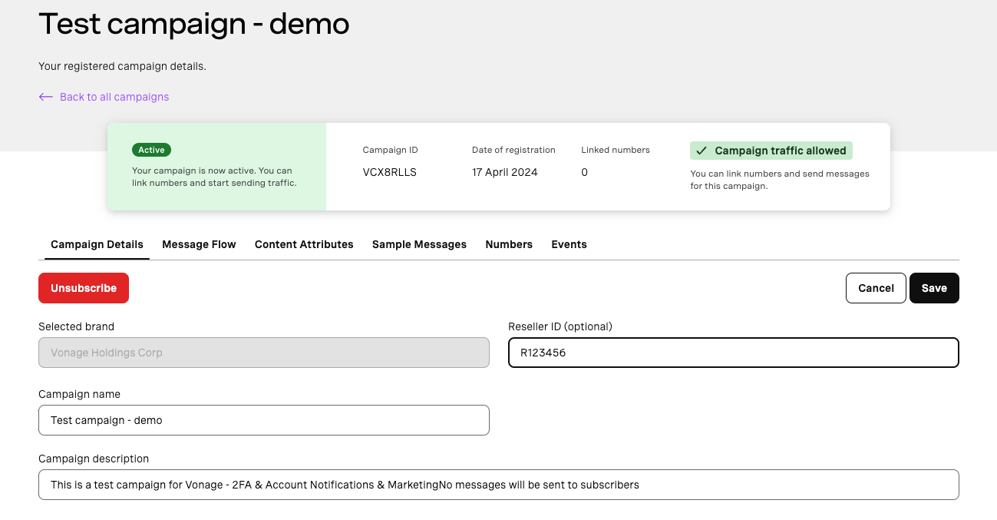Click the Active status badge

tap(151, 150)
